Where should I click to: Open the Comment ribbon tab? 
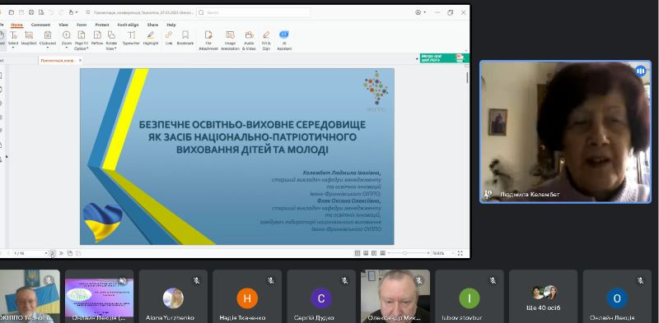tap(40, 25)
